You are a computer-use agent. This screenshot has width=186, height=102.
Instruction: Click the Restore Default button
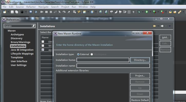[x=140, y=100]
